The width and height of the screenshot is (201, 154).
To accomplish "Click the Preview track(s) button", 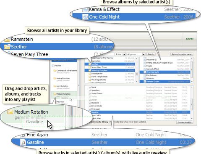I will coord(185,122).
